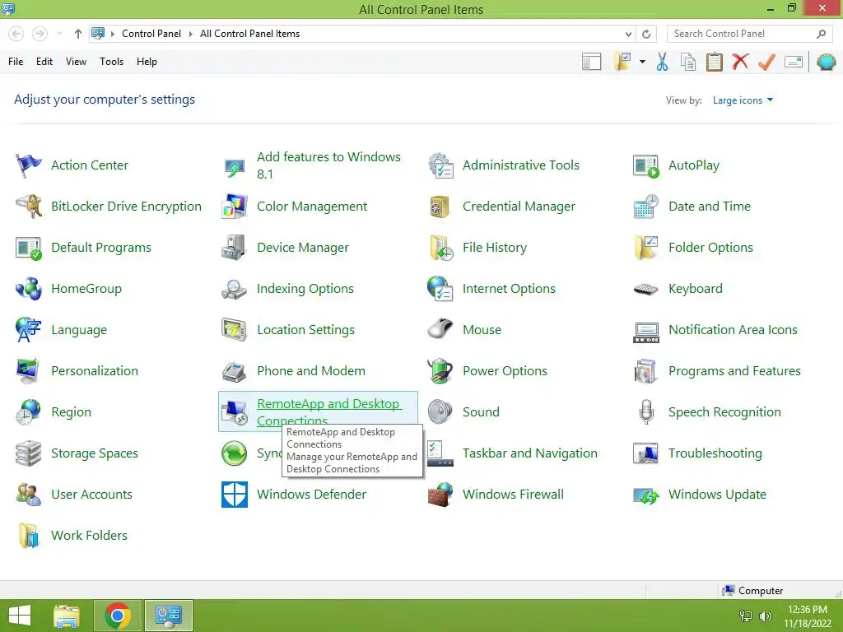Open the Windows Update icon
This screenshot has height=632, width=843.
coord(646,495)
